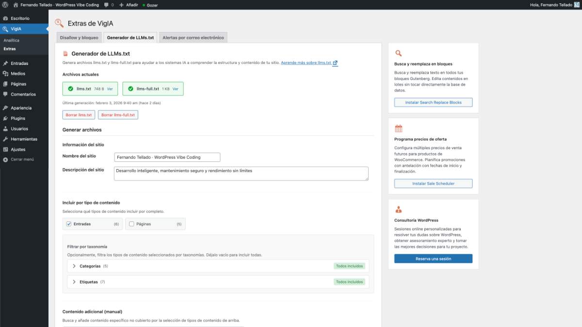This screenshot has width=582, height=327.
Task: Expand the Etiquetas taxonomy filter
Action: [x=74, y=281]
